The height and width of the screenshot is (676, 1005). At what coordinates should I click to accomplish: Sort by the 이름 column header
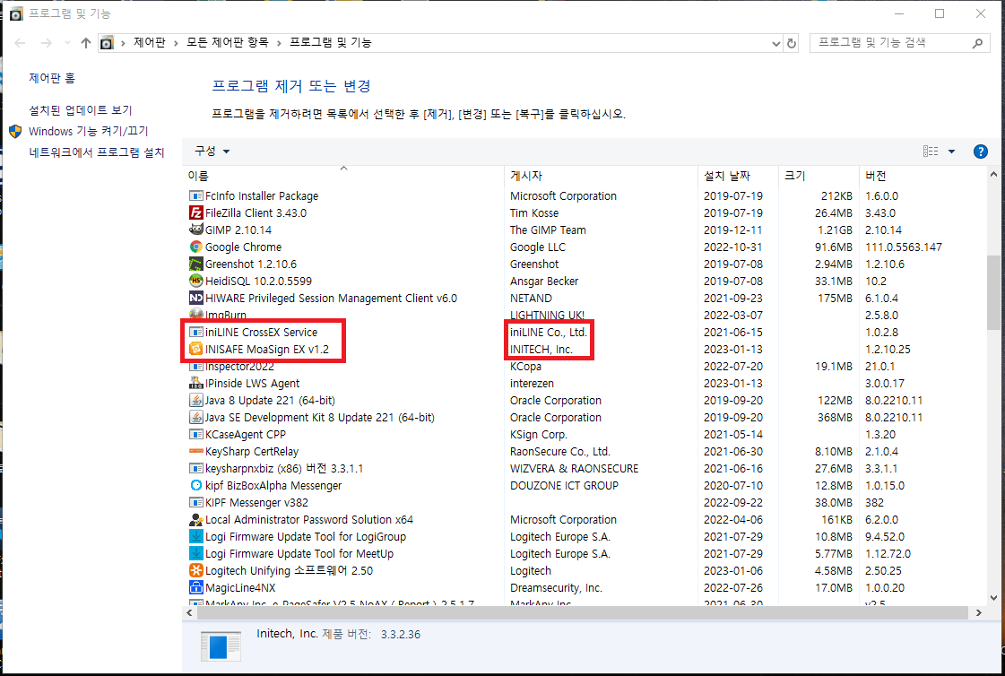pyautogui.click(x=345, y=176)
